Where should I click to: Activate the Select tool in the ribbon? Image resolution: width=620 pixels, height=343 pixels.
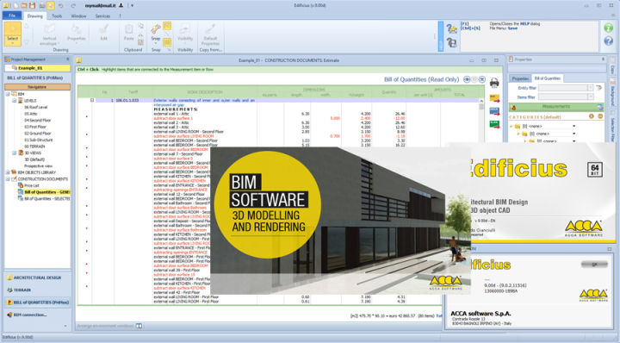click(13, 34)
